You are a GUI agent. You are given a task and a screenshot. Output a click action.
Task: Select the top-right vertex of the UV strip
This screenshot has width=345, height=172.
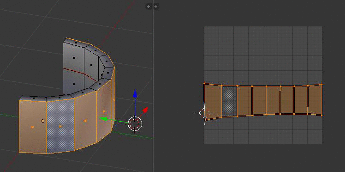click(322, 84)
